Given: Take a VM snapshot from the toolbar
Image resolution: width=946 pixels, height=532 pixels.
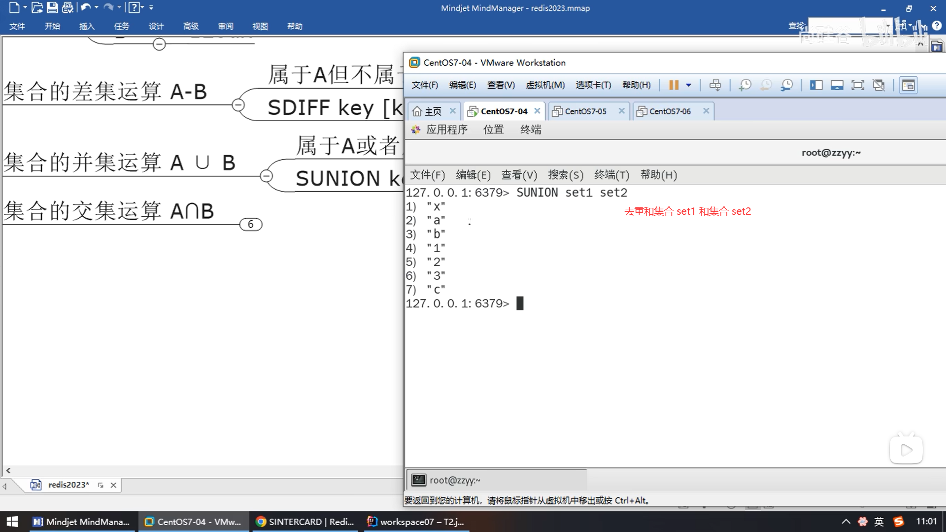Looking at the screenshot, I should point(744,85).
